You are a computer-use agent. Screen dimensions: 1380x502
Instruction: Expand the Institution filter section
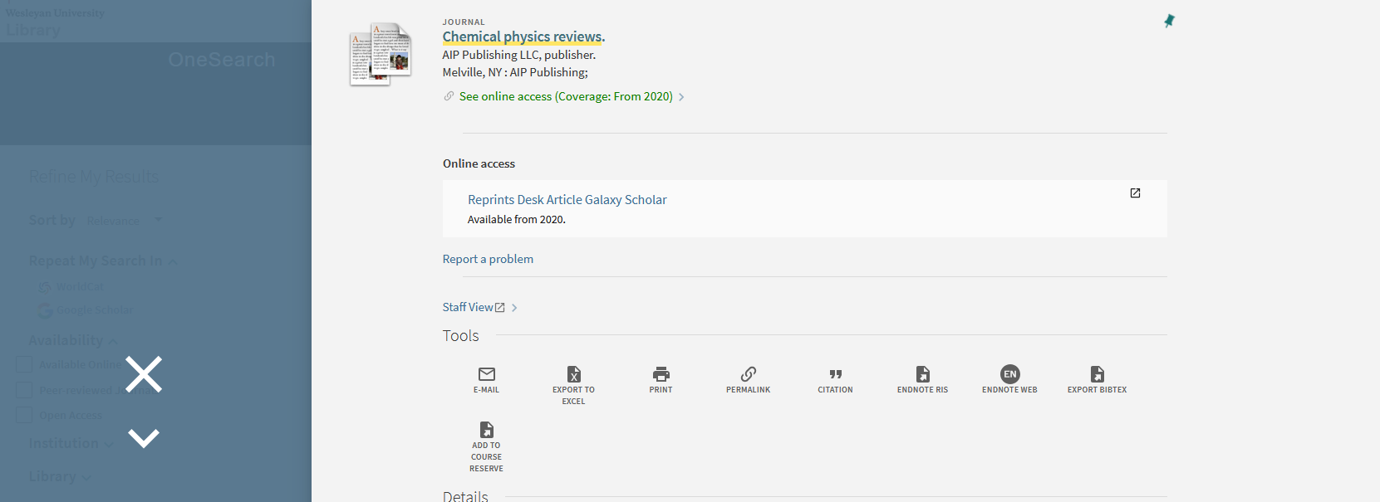pyautogui.click(x=71, y=444)
